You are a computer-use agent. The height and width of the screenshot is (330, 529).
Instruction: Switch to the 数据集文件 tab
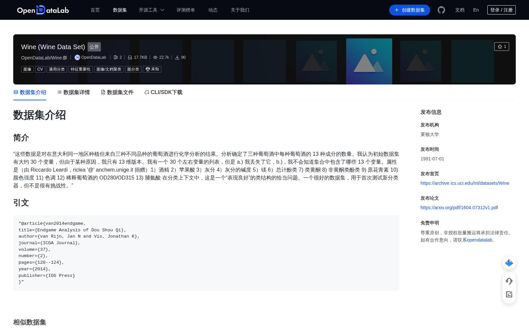[x=117, y=92]
